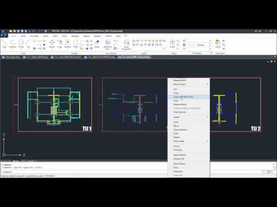
Task: Choose Copy Selection in context menu
Action: [x=189, y=130]
